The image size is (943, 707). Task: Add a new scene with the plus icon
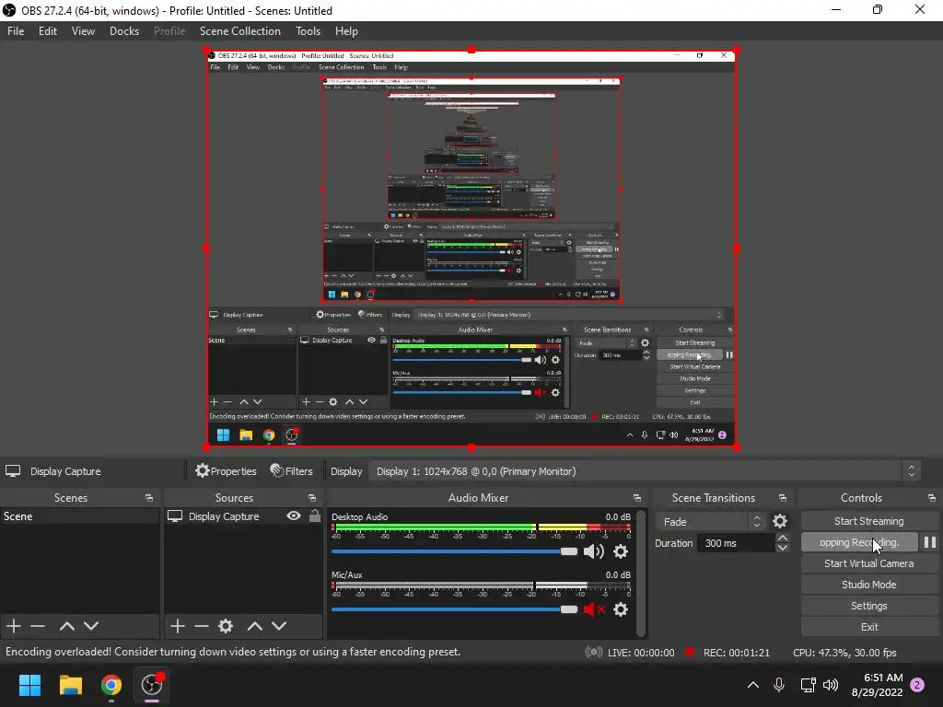pyautogui.click(x=14, y=626)
